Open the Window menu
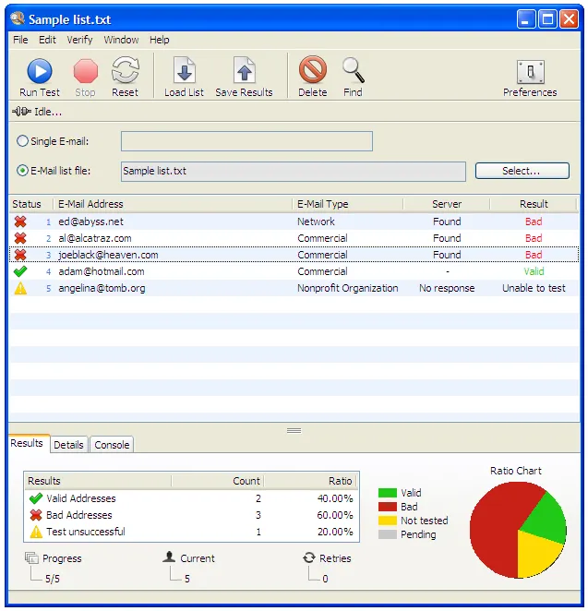 pyautogui.click(x=121, y=40)
